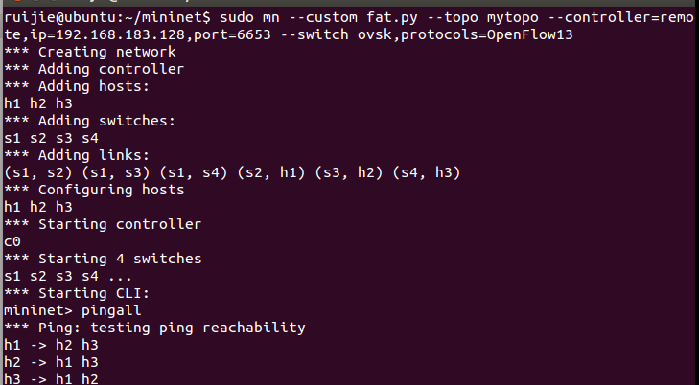
Task: Click the (s4, h3) link entry
Action: point(426,172)
